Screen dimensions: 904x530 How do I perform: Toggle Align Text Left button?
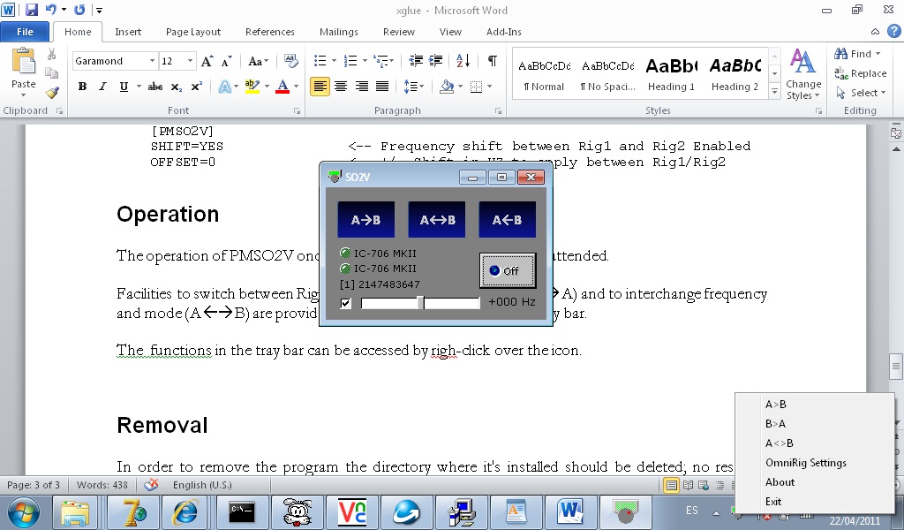coord(320,87)
